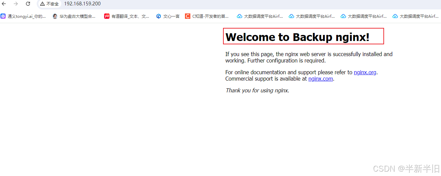Go back with the browser back arrow
This screenshot has width=441, height=176.
(4, 4)
